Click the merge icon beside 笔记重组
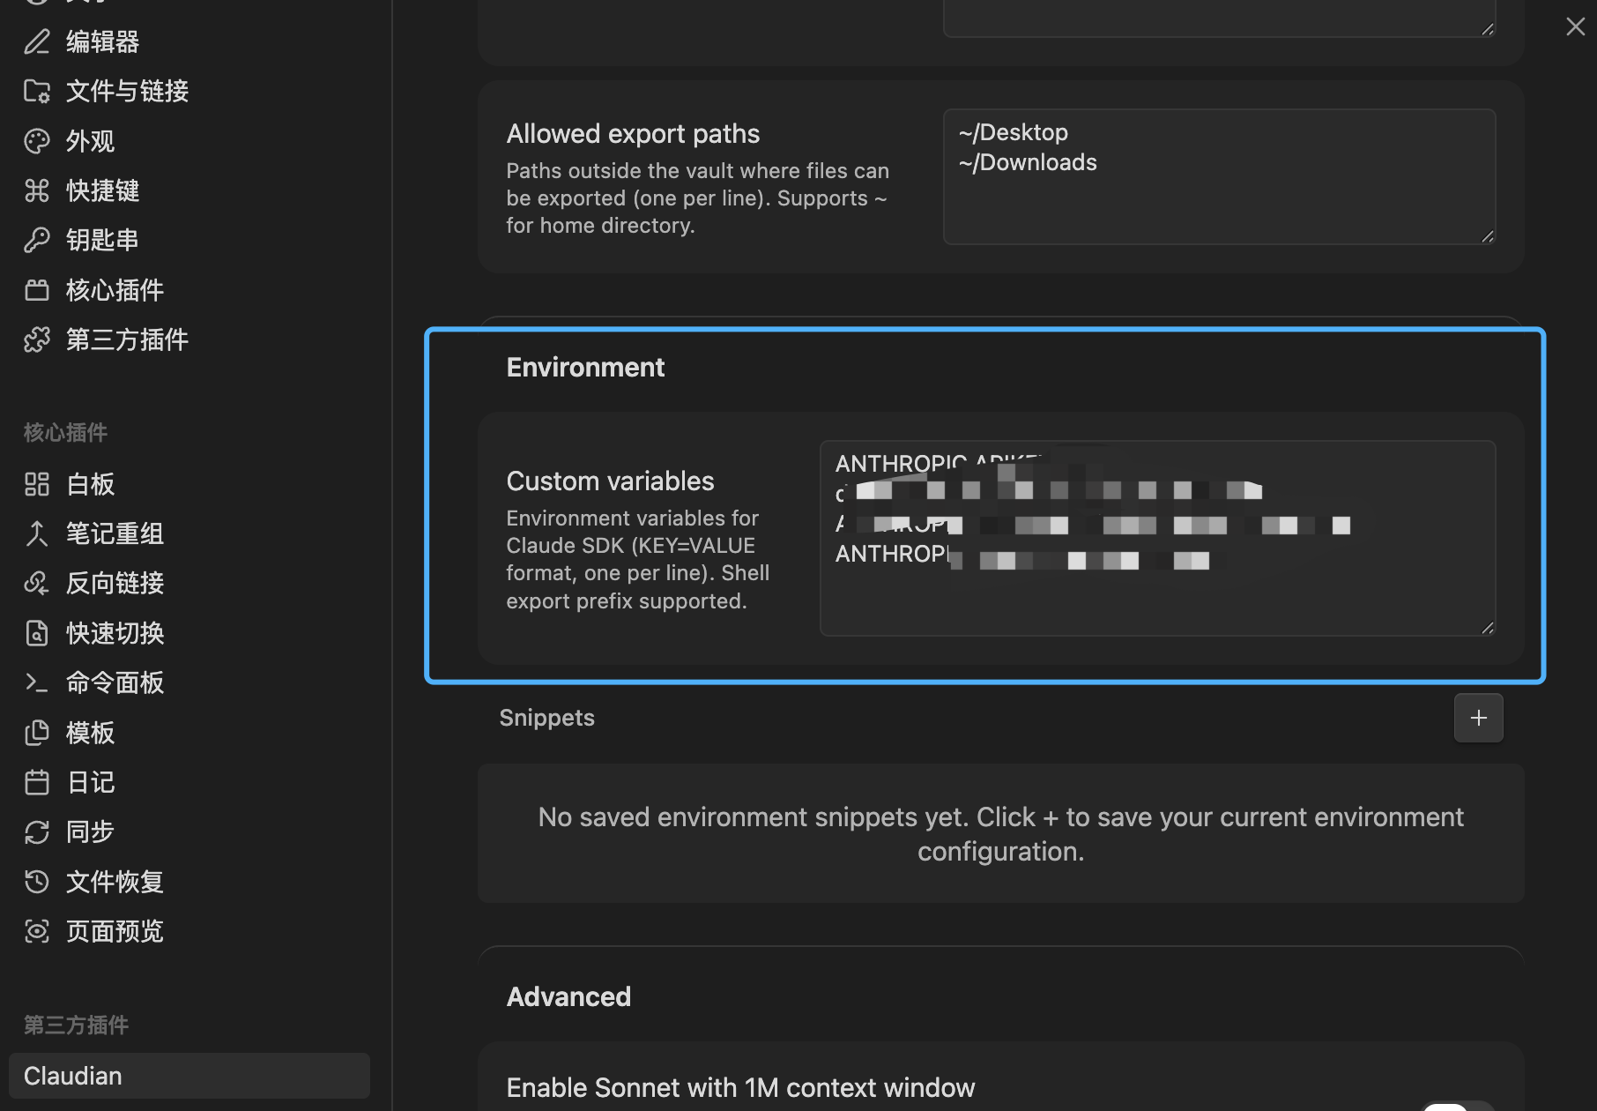The width and height of the screenshot is (1597, 1111). [37, 533]
